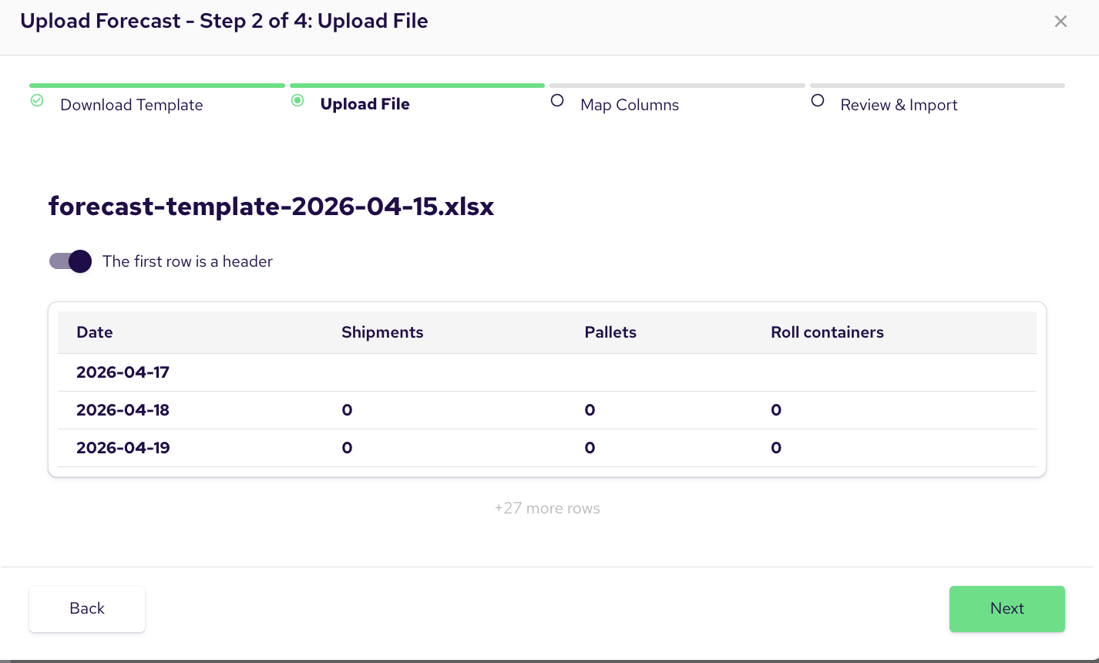Viewport: 1099px width, 663px height.
Task: Click the Roll containers value in the 2026-04-19 row
Action: (776, 448)
